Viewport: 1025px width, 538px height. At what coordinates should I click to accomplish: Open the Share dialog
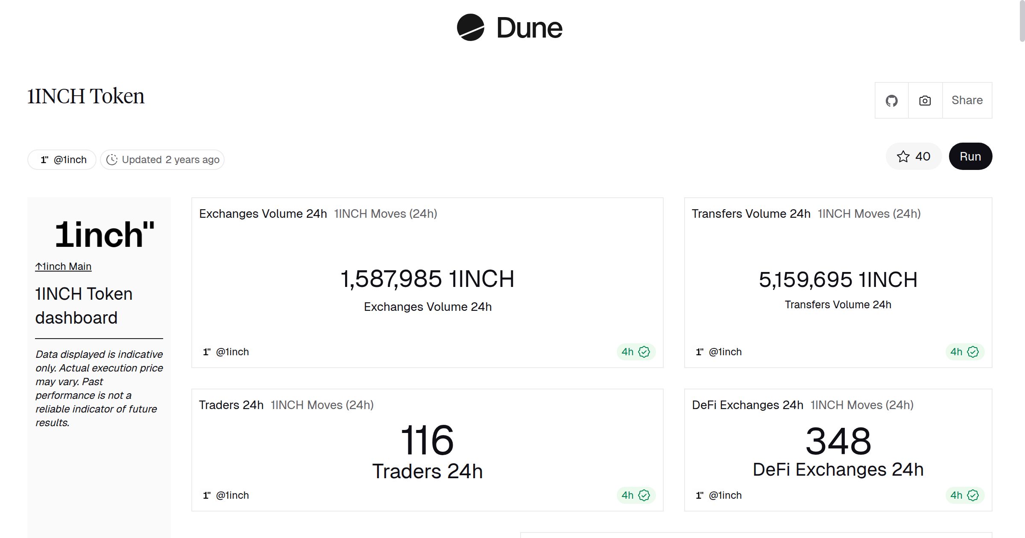(967, 100)
